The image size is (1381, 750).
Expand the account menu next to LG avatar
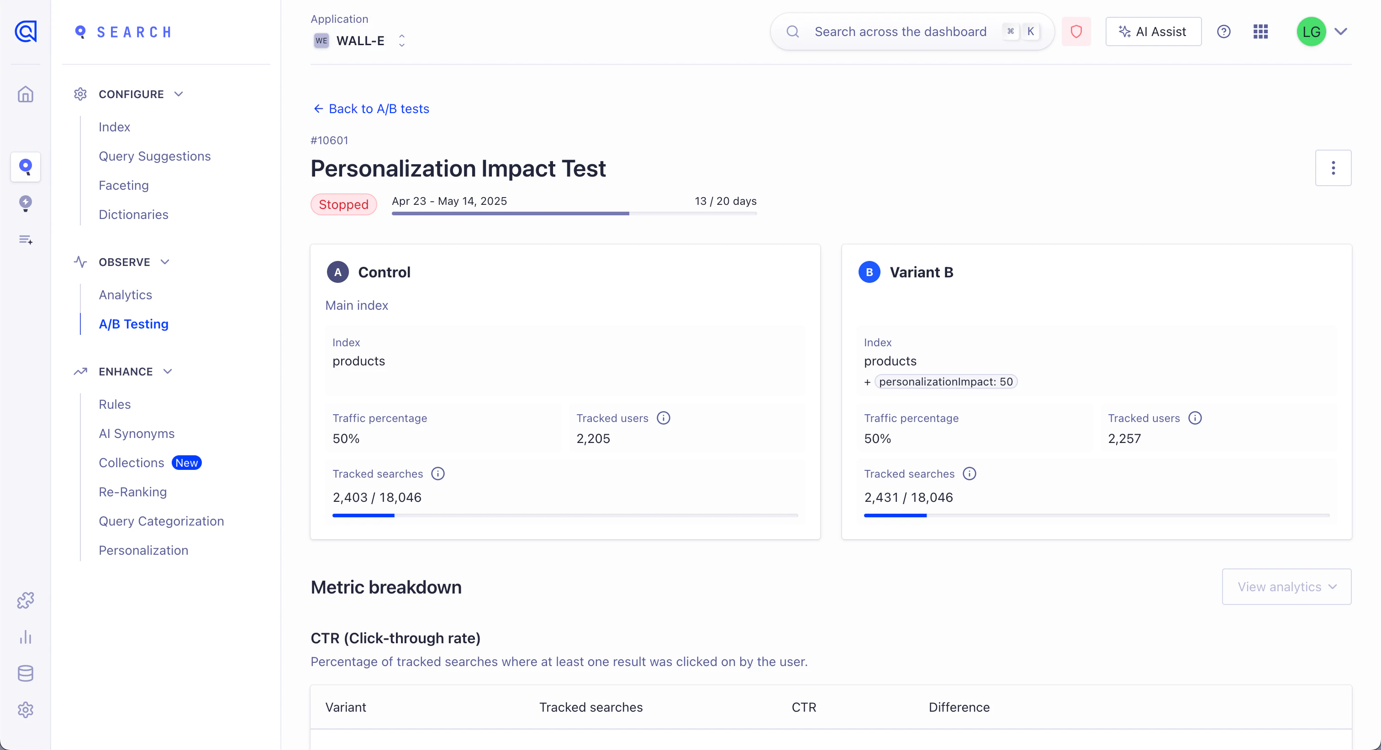pos(1342,31)
